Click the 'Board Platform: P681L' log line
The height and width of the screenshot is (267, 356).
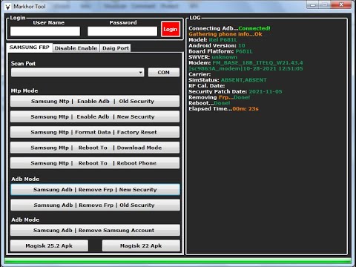pos(220,51)
